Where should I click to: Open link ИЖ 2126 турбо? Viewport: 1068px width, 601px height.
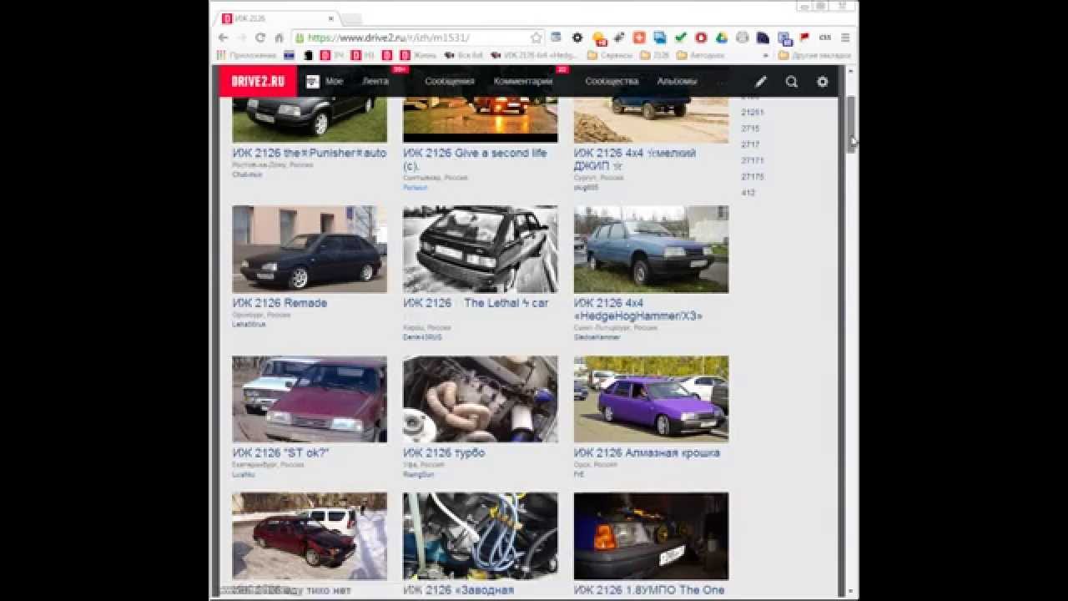coord(444,453)
